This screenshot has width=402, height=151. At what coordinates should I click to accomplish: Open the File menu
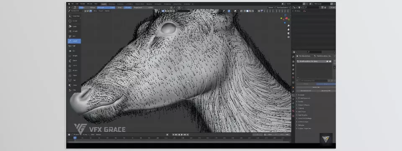[72, 4]
